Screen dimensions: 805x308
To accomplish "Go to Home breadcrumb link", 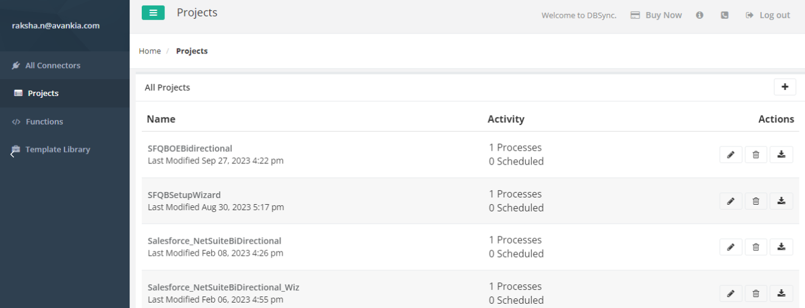I will (150, 51).
